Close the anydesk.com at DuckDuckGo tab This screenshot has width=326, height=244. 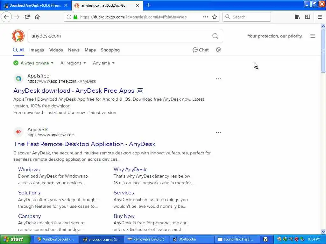click(138, 5)
